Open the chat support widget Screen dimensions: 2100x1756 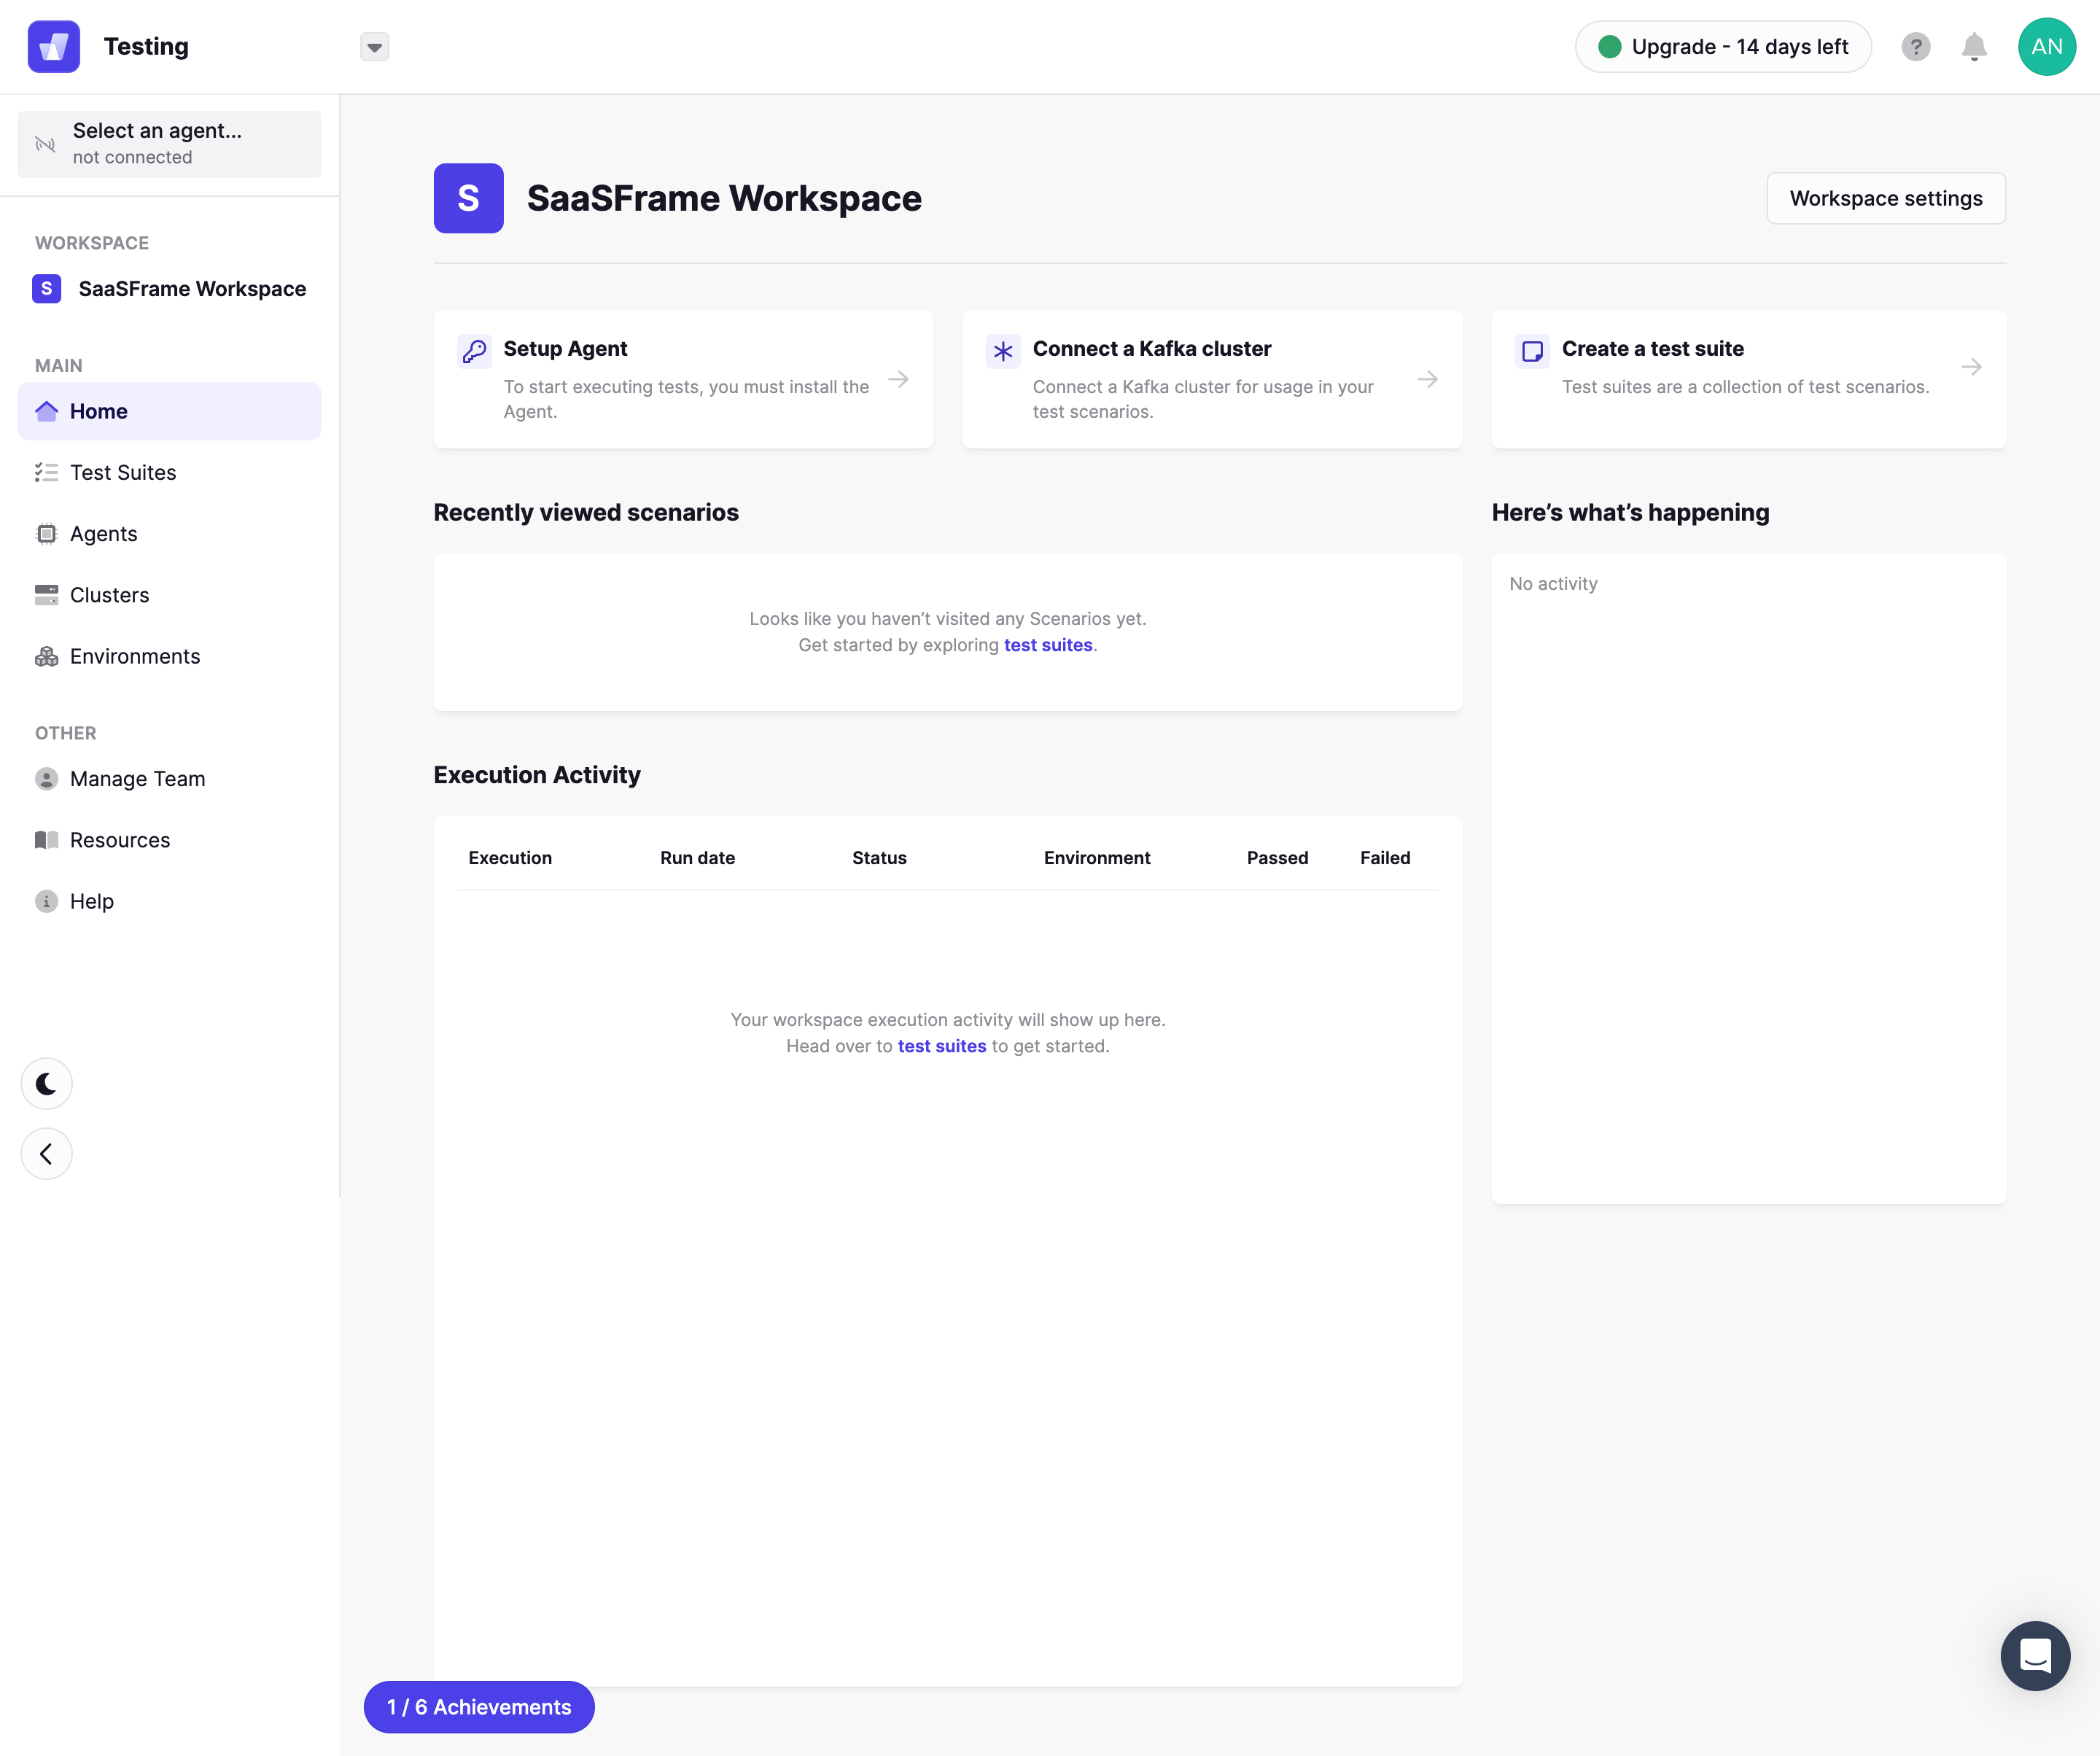[2035, 1656]
